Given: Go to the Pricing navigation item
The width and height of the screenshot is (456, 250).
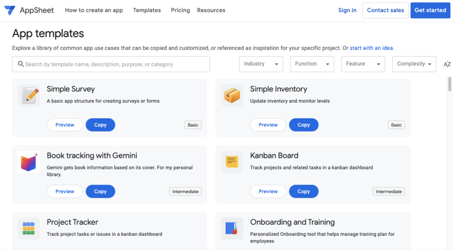Looking at the screenshot, I should [x=180, y=10].
